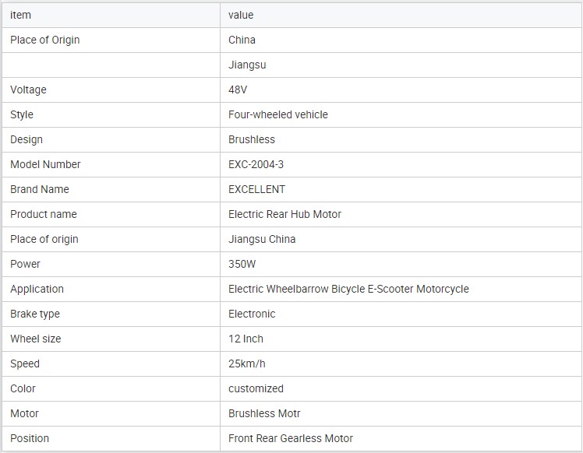The height and width of the screenshot is (453, 583).
Task: Select the 'Voltage' row label
Action: coord(28,90)
